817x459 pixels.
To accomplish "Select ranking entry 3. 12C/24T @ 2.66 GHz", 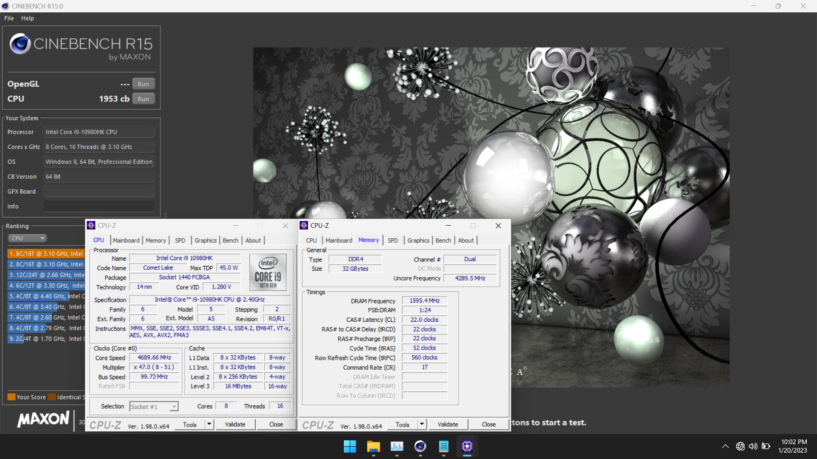I will click(46, 275).
